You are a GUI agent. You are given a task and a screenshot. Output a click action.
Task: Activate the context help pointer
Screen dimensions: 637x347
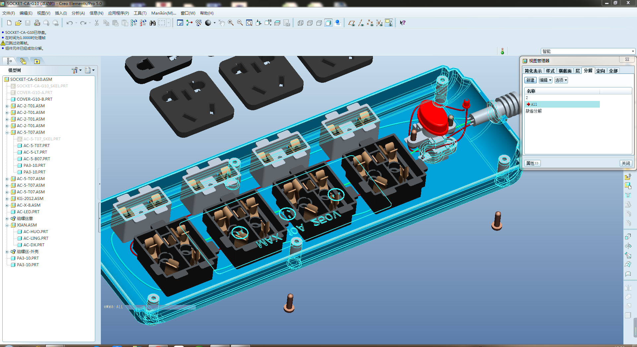point(402,23)
